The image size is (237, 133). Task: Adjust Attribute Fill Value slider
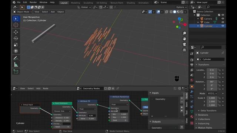point(87,119)
